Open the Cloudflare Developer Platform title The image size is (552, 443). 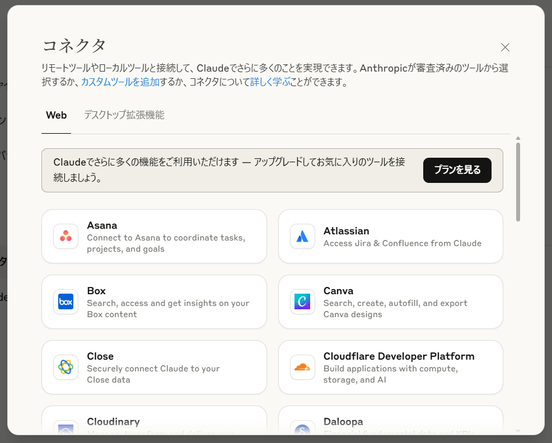pos(399,356)
